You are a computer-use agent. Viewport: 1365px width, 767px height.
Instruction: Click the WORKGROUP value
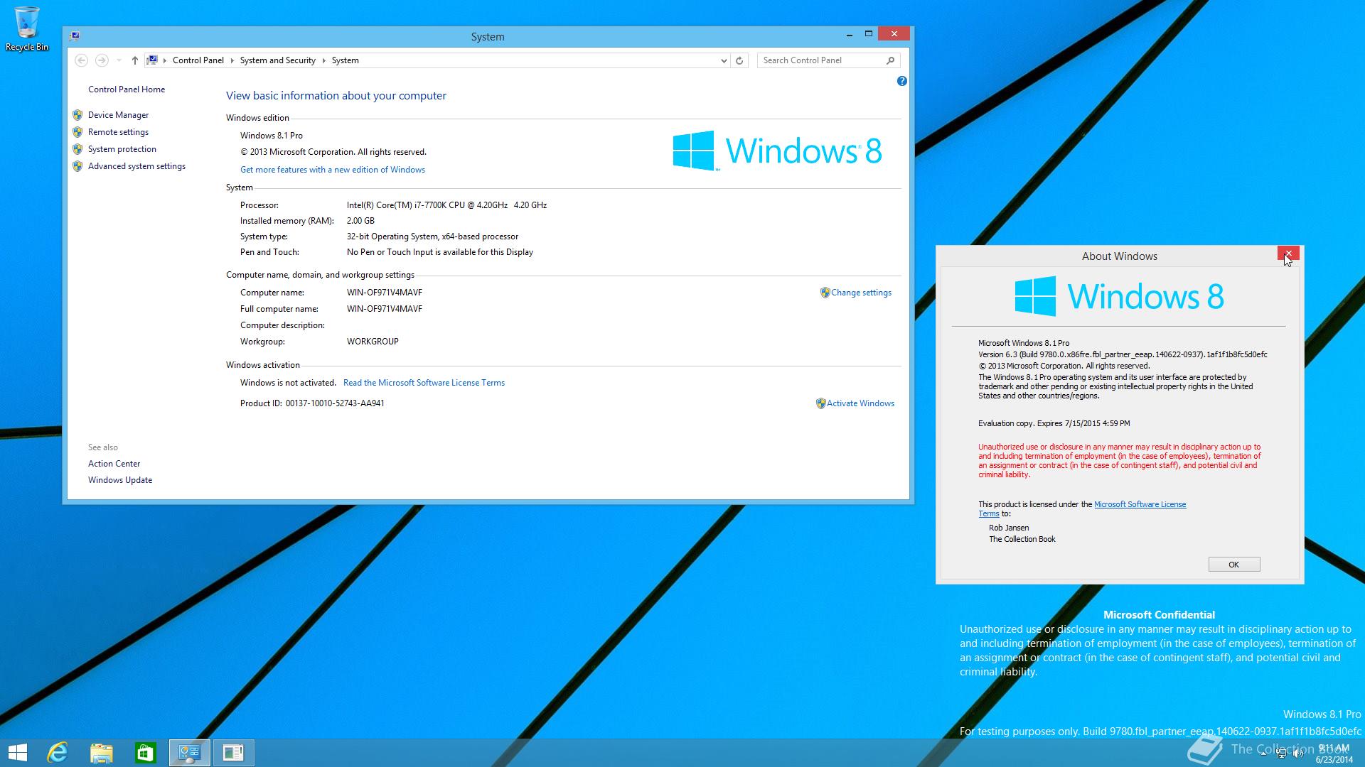click(x=373, y=342)
